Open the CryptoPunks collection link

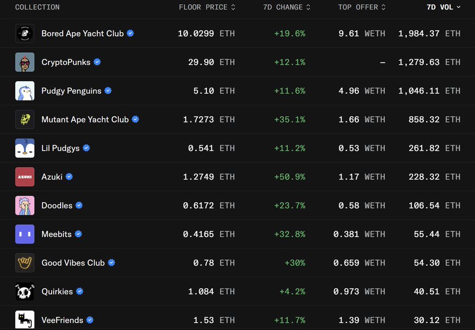click(66, 62)
